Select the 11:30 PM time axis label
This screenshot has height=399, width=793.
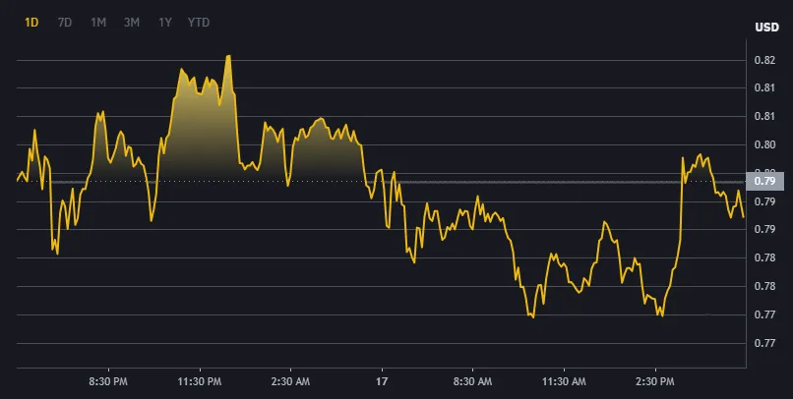pyautogui.click(x=199, y=381)
